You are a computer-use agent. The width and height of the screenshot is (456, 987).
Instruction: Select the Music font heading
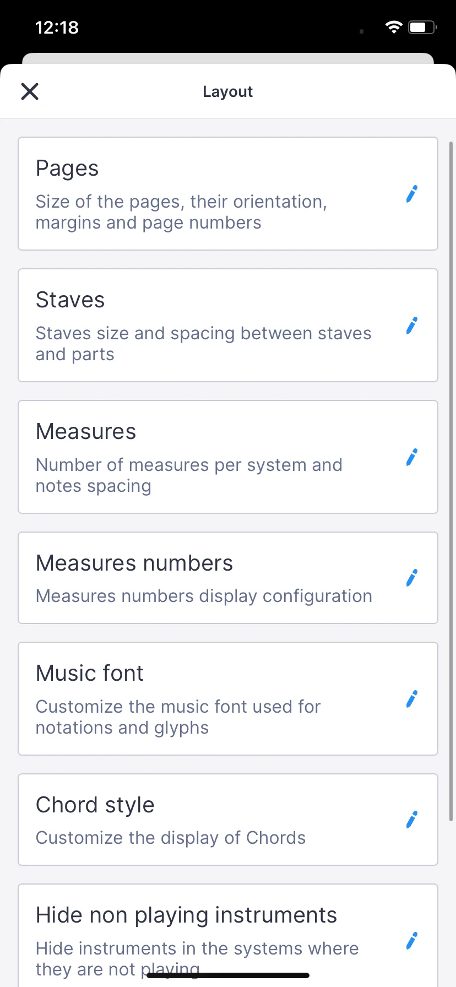89,673
